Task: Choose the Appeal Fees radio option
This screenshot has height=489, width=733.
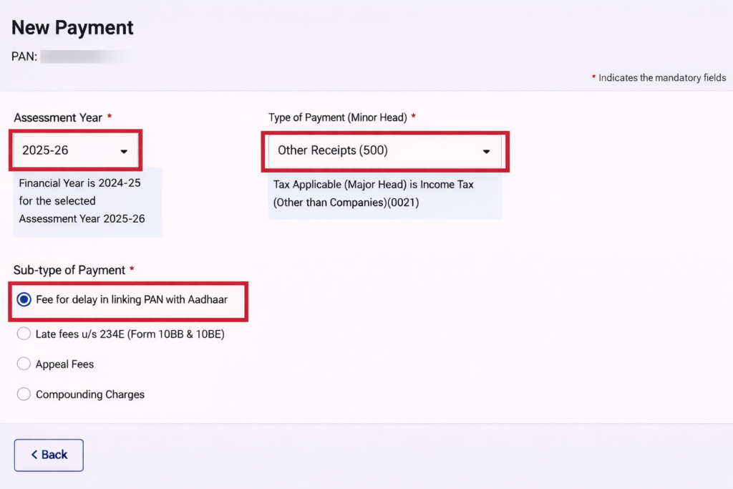Action: tap(24, 364)
